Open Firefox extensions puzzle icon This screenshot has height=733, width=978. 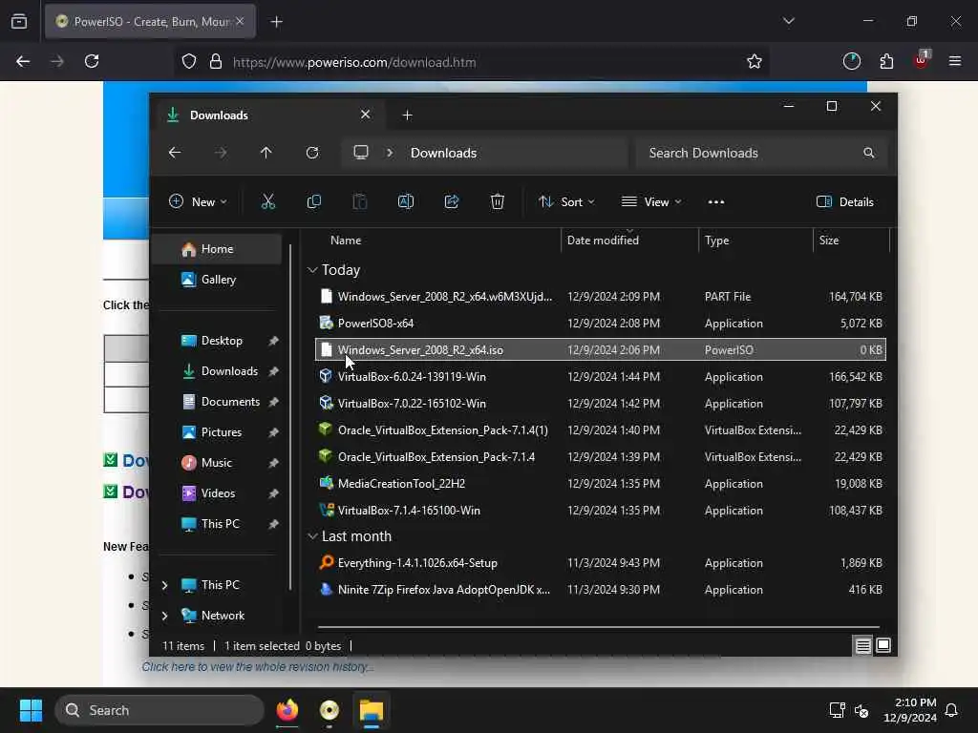886,61
